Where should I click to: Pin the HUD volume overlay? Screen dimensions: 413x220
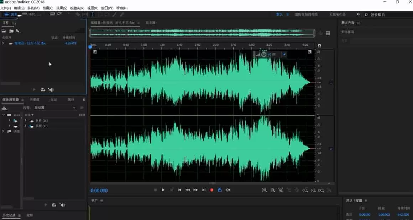[x=284, y=54]
